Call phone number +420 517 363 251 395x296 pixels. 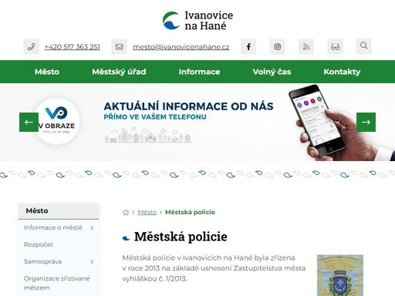pos(73,47)
